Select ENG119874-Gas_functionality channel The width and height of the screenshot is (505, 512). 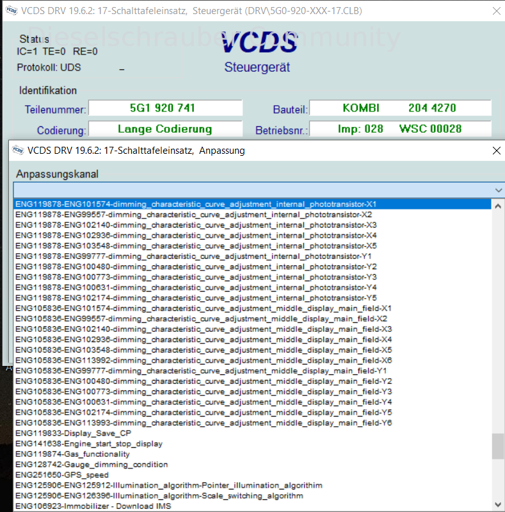click(x=252, y=454)
